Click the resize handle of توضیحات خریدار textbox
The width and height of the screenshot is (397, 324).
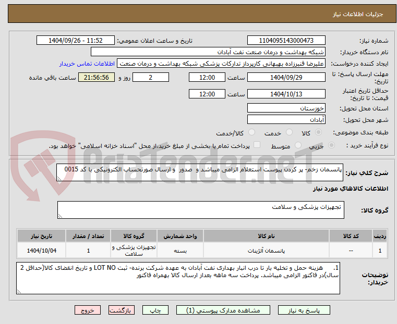click(x=19, y=291)
